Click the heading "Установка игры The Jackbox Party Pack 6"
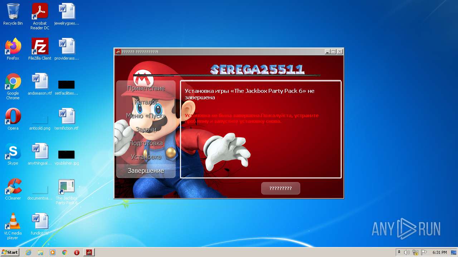The width and height of the screenshot is (458, 257). coord(249,94)
